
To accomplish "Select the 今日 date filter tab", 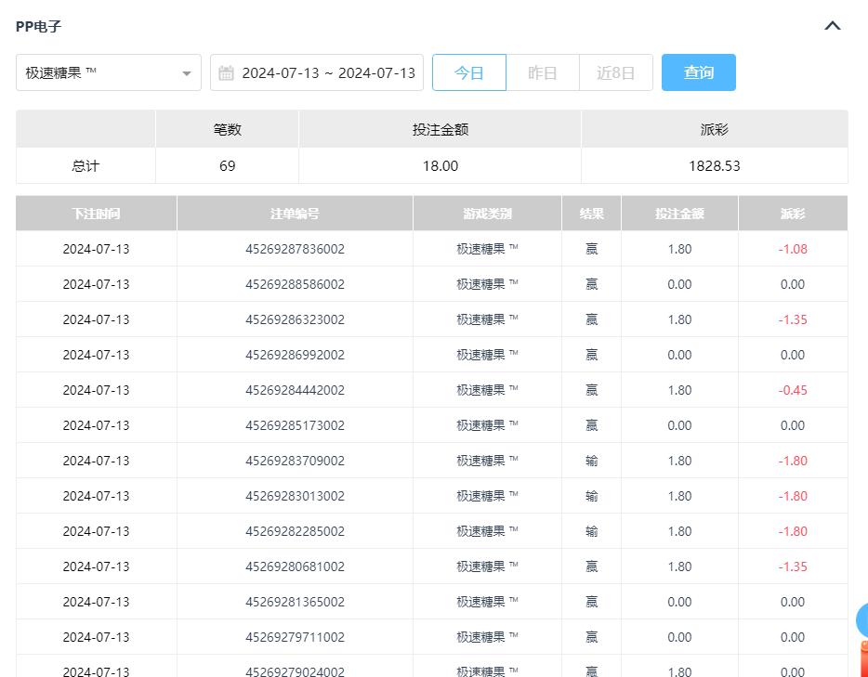I will click(x=469, y=72).
